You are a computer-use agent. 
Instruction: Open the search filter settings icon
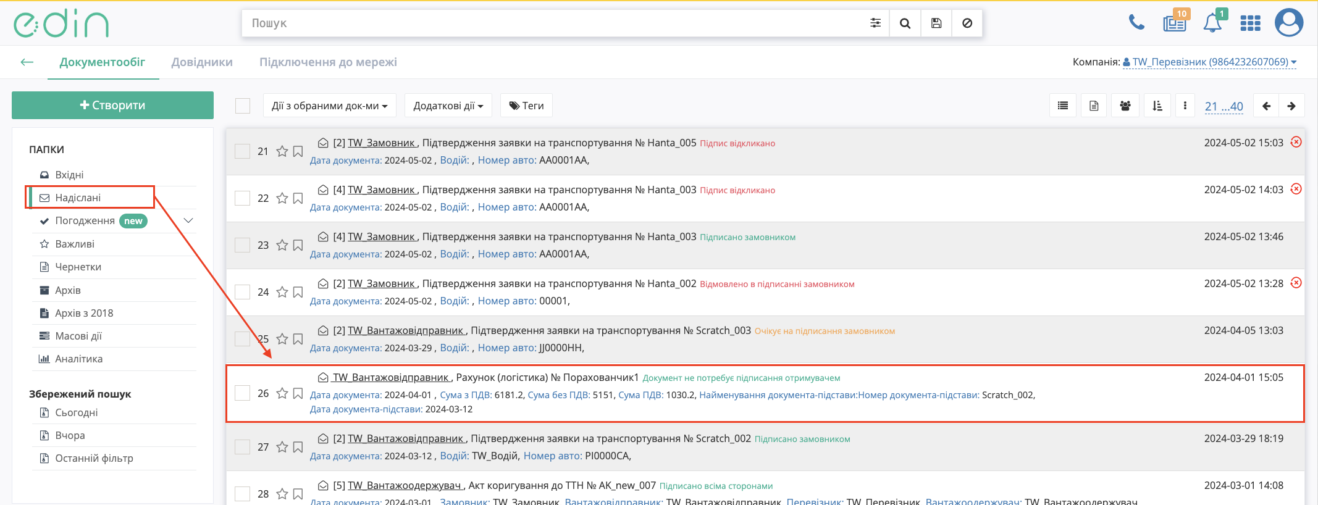point(875,23)
